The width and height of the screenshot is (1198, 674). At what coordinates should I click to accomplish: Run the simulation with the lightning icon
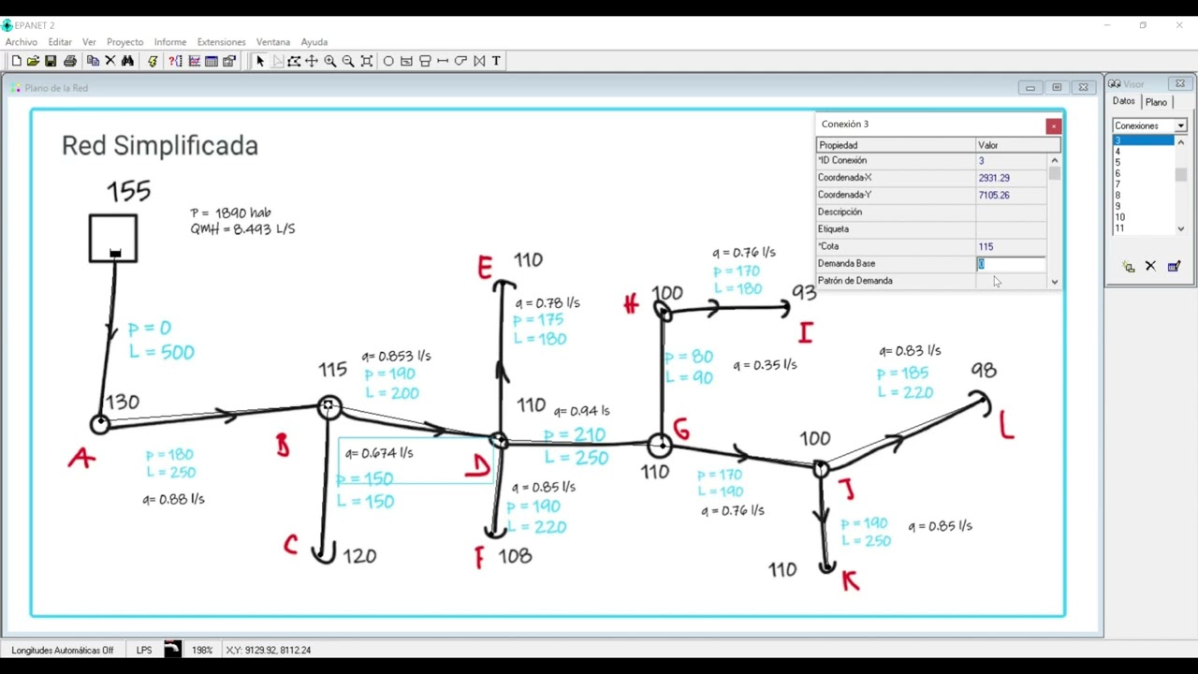152,61
